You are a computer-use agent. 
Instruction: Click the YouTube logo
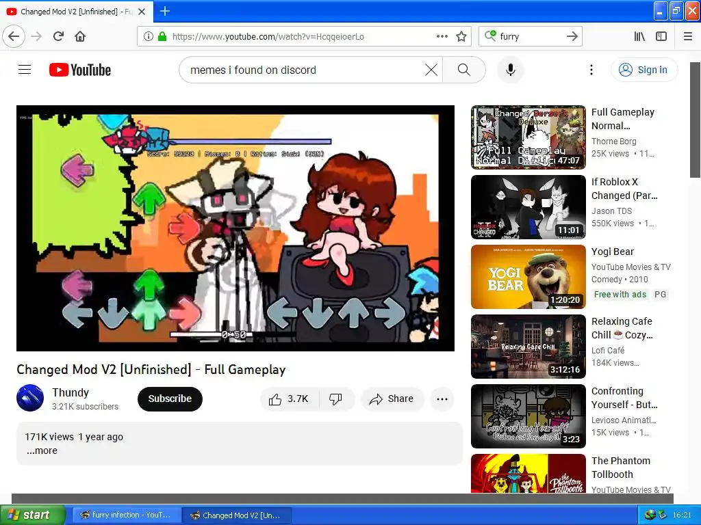80,70
